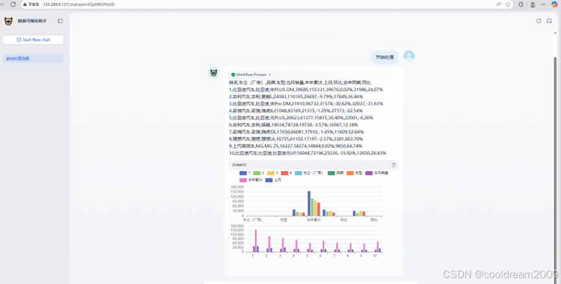Viewport: 561px width, 284px height.
Task: Toggle legend series 4 in the chart
Action: click(286, 172)
